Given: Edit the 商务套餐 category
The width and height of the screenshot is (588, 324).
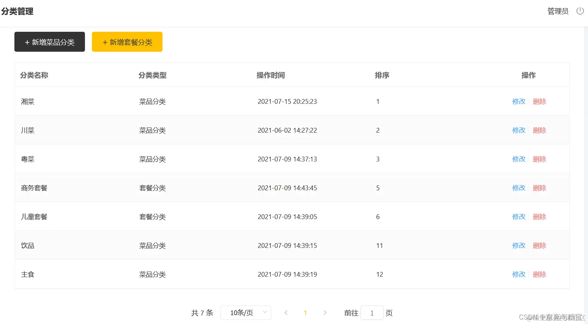Looking at the screenshot, I should pos(519,188).
